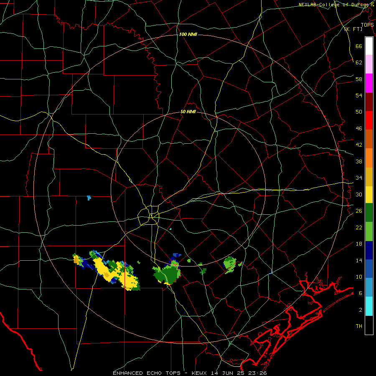376x376 pixels.
Task: Pick the brown-orange legend swatch
Action: tap(369, 139)
